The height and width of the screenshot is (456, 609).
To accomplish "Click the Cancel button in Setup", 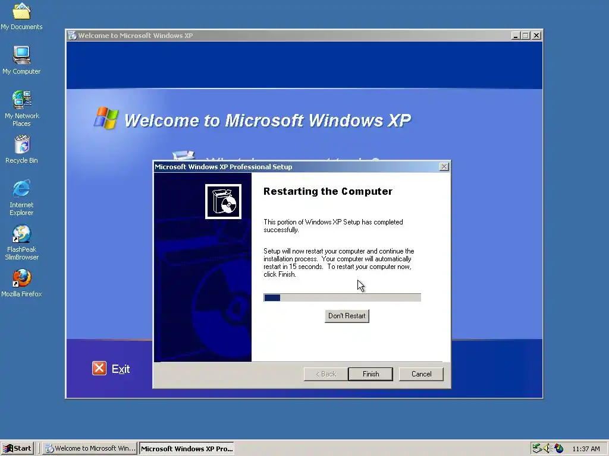I will tap(421, 374).
